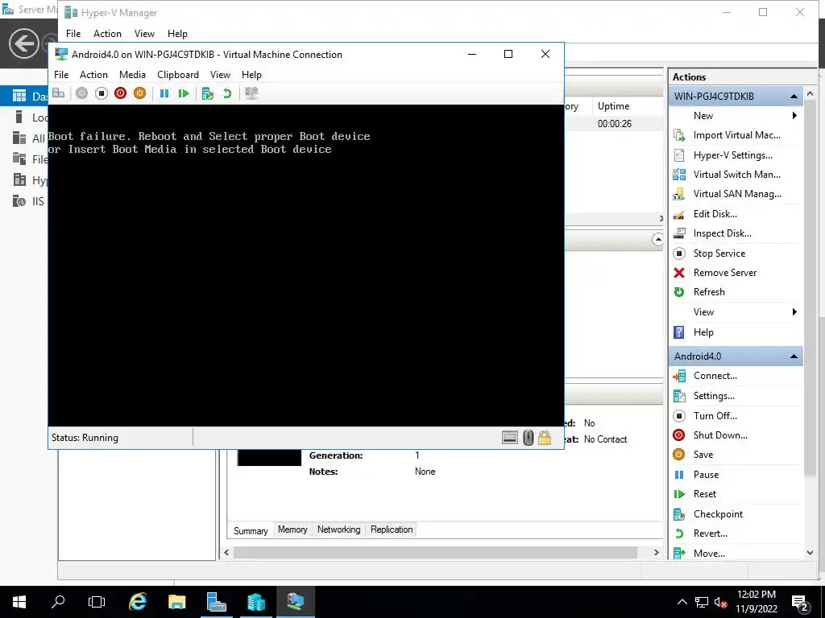The height and width of the screenshot is (618, 825).
Task: Collapse the WIN-PGJ4C9TDKIB actions section
Action: [x=794, y=97]
